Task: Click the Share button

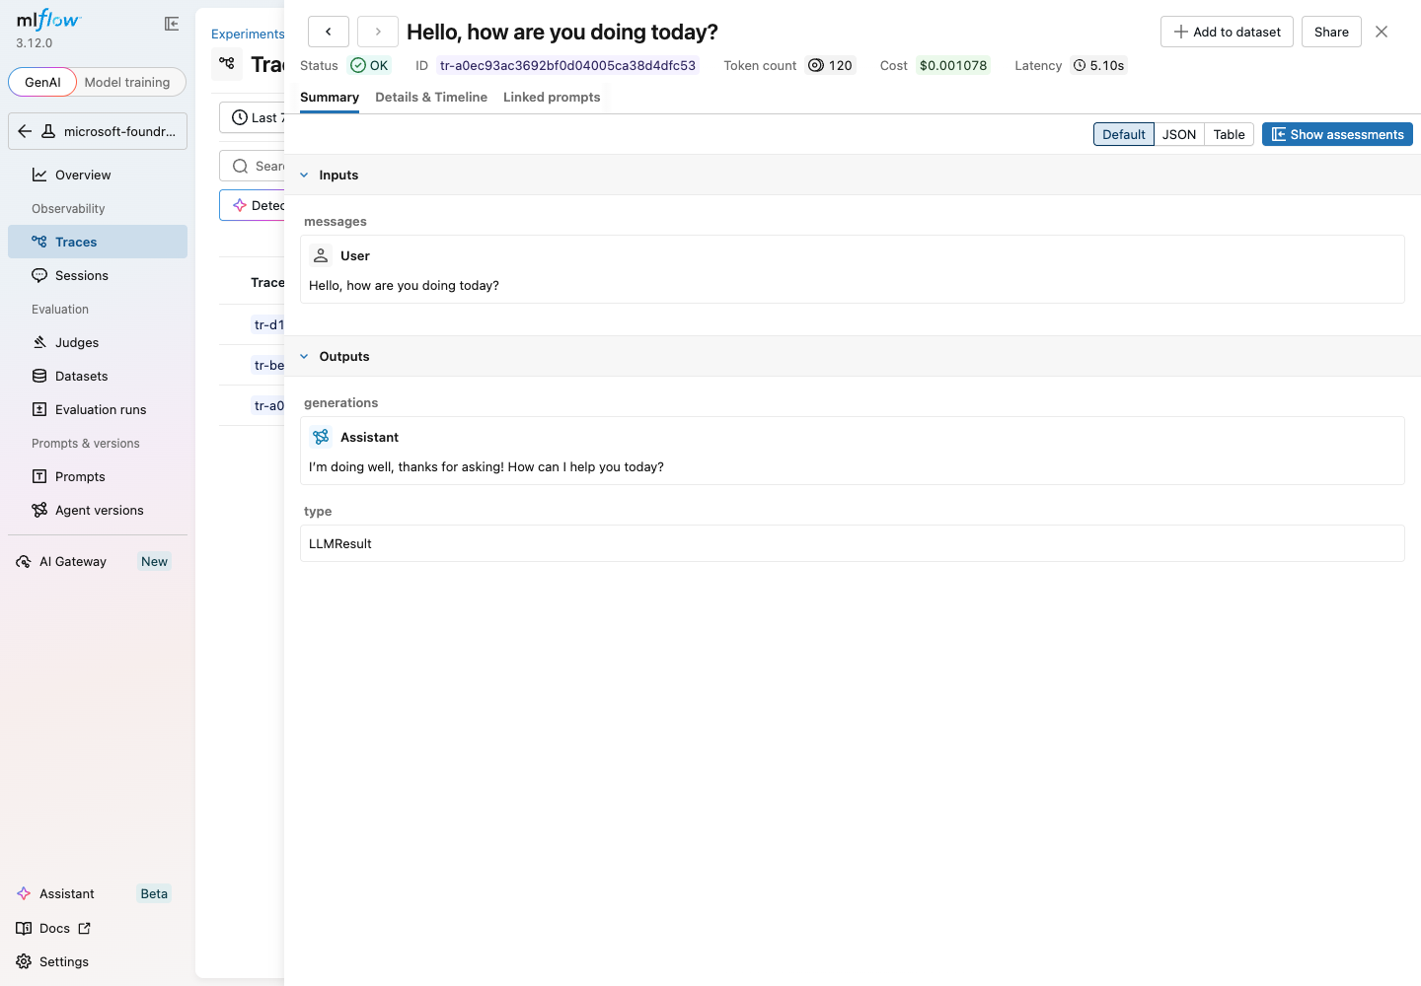Action: pos(1331,32)
